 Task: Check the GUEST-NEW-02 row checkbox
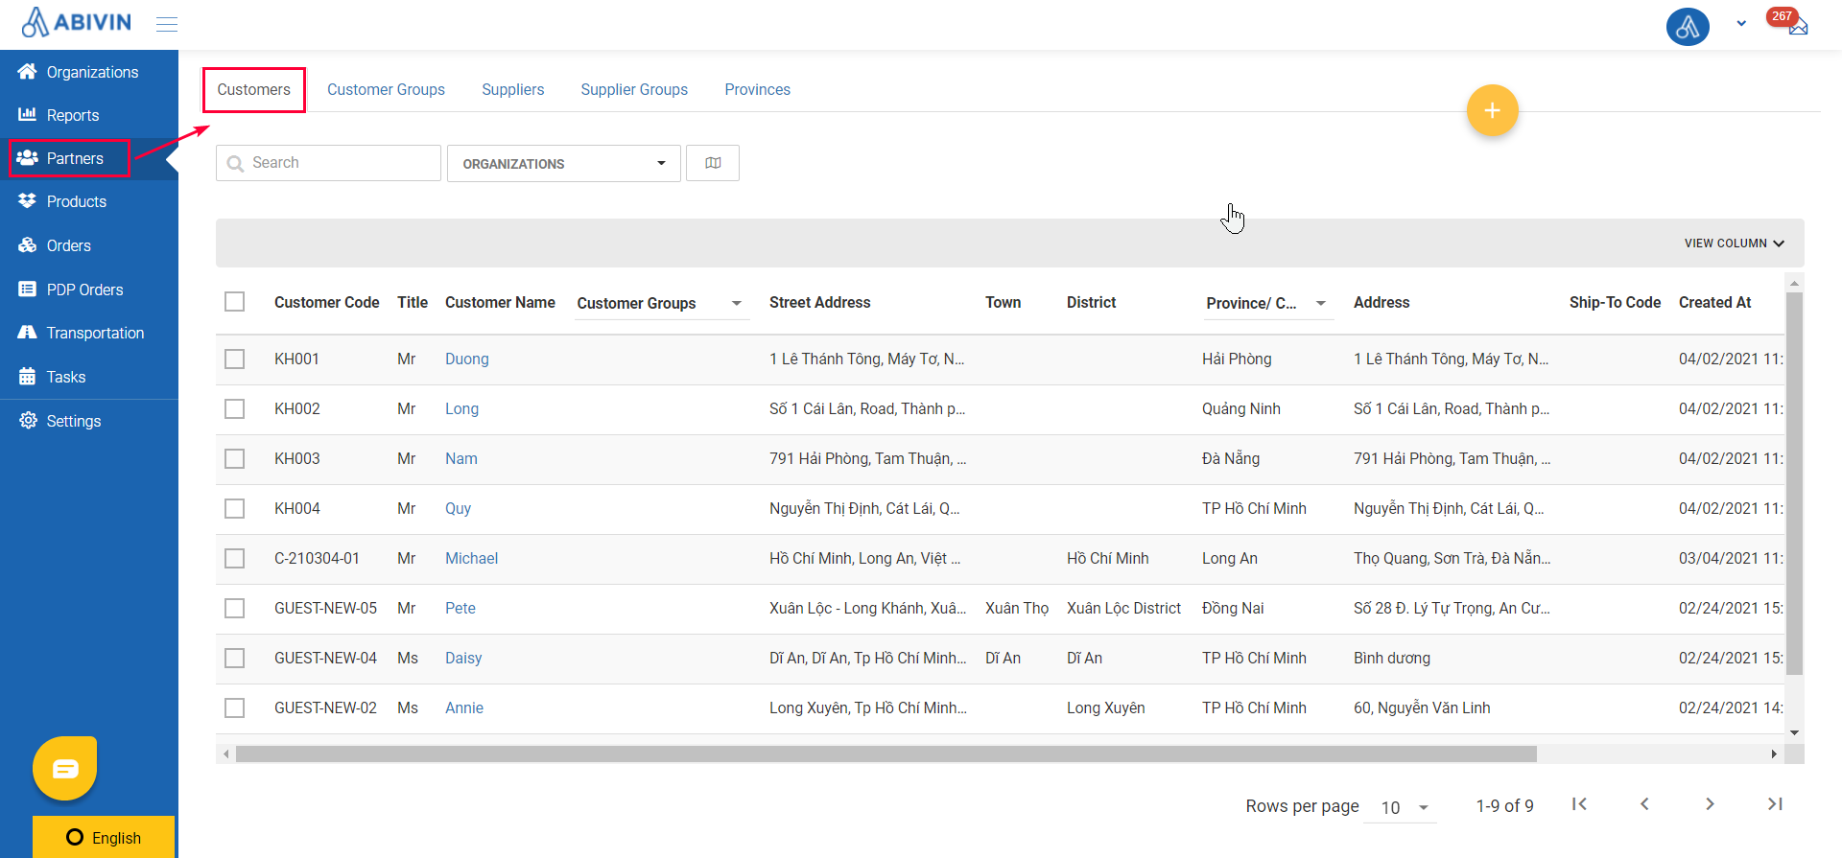[235, 708]
